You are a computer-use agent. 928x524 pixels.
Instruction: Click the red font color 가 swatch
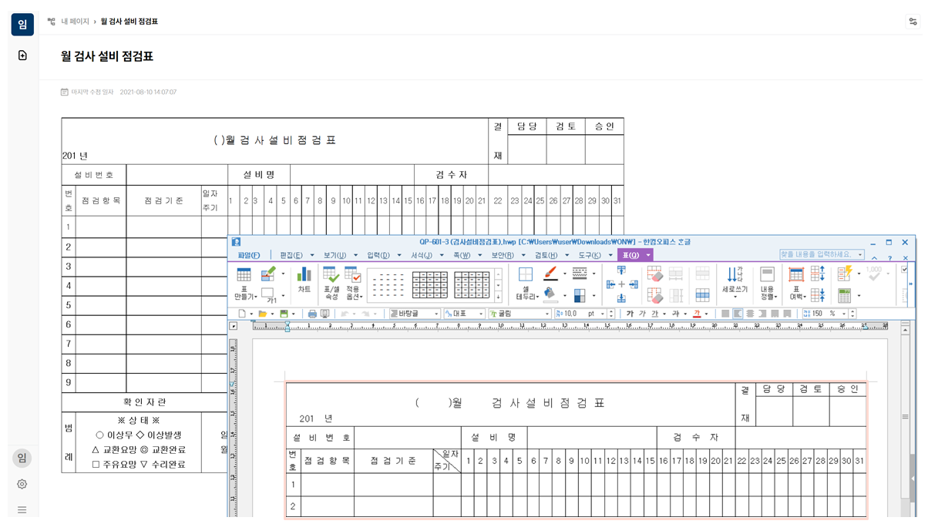pos(697,314)
